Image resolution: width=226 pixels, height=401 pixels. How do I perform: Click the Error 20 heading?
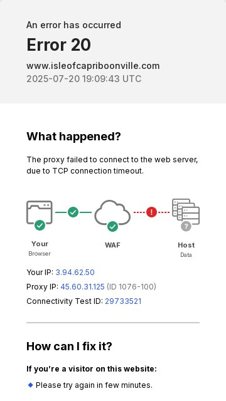(58, 44)
